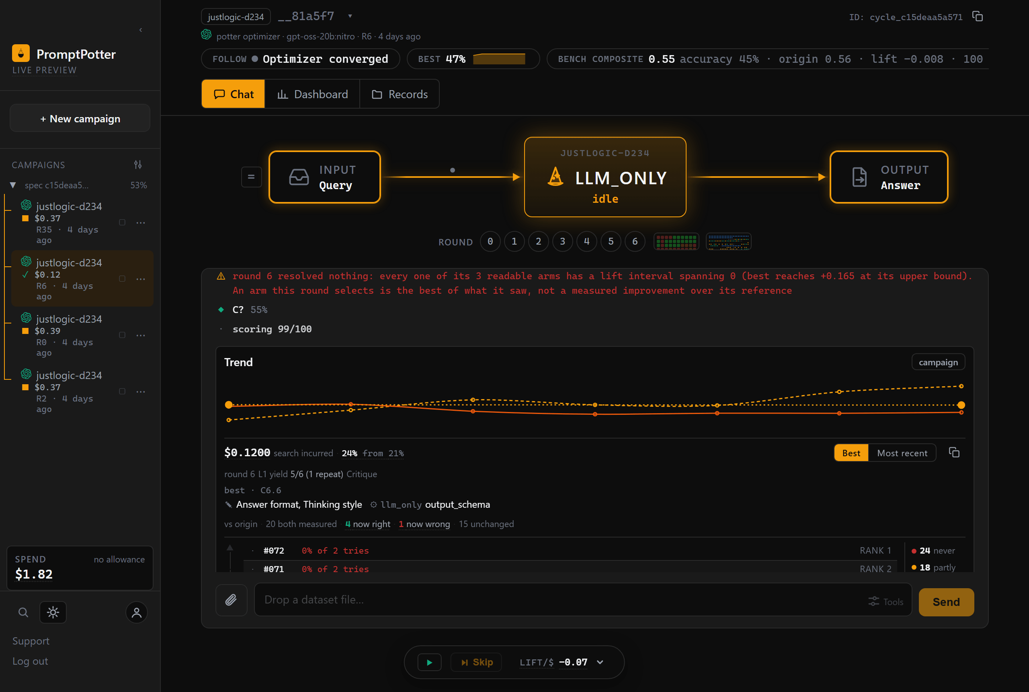Tick the checkbox for $0.37 R35 campaign
1029x692 pixels.
point(122,222)
